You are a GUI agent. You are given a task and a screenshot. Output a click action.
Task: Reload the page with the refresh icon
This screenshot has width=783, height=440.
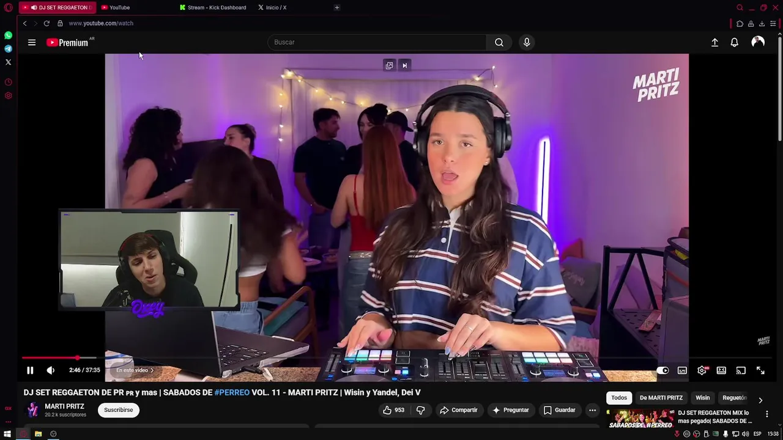46,23
